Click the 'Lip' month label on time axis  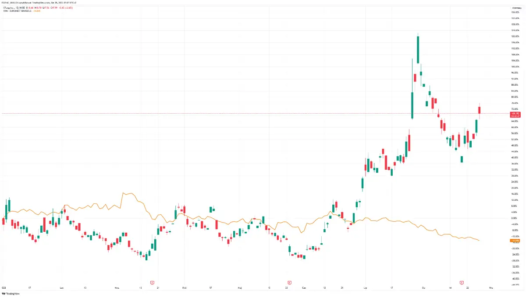click(x=365, y=288)
